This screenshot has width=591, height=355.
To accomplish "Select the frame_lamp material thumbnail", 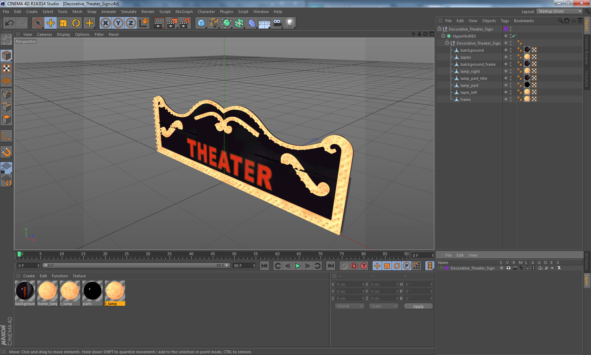I will [47, 293].
